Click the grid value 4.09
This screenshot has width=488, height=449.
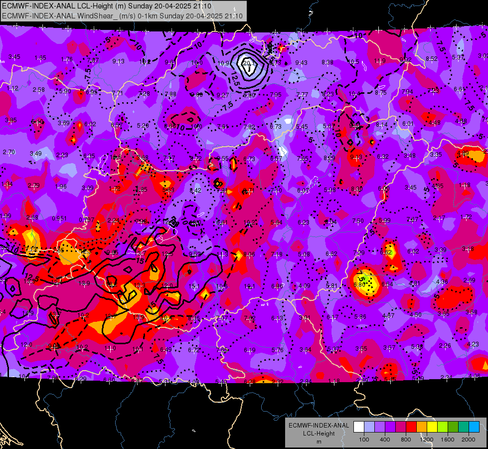[305, 286]
